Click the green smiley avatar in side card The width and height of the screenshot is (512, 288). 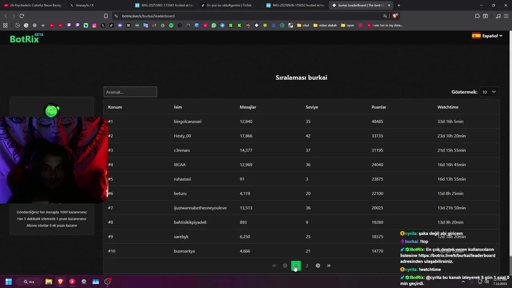[52, 111]
